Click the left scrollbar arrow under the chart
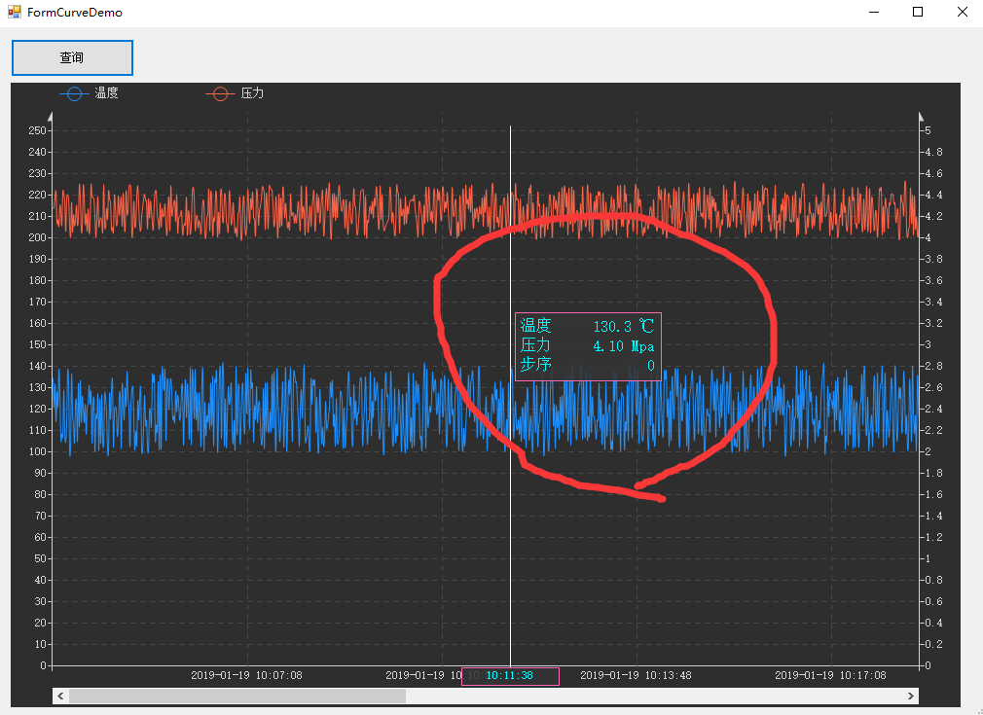 coord(60,697)
